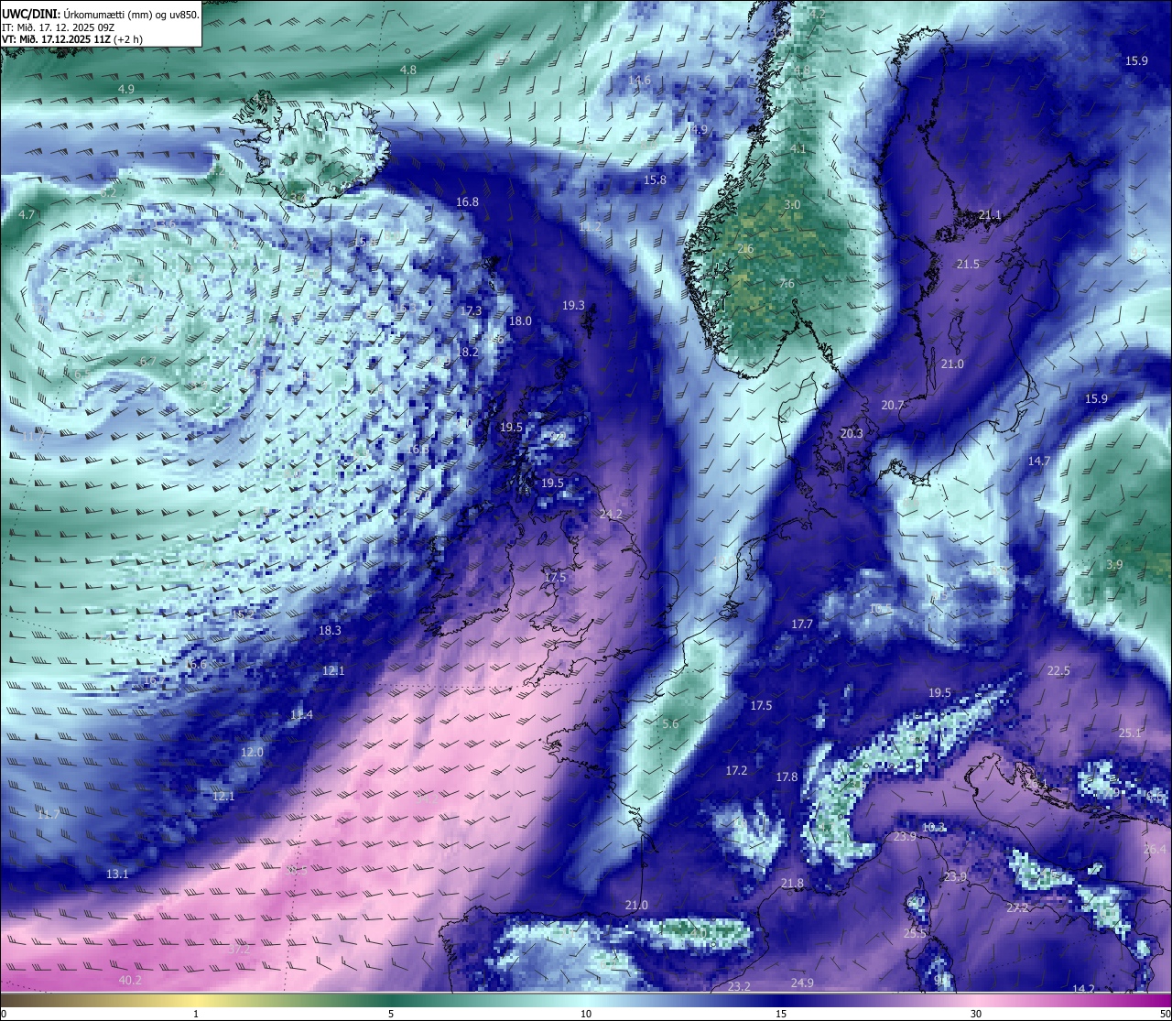Click the 18.2 value label

coord(467,352)
